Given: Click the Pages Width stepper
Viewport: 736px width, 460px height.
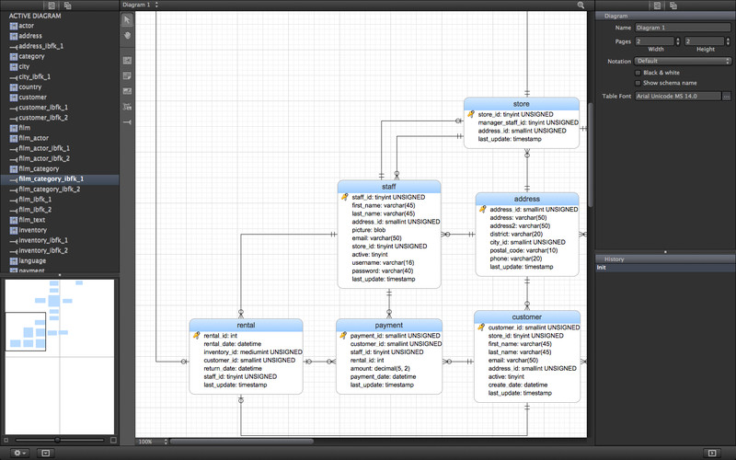Looking at the screenshot, I should (x=678, y=40).
